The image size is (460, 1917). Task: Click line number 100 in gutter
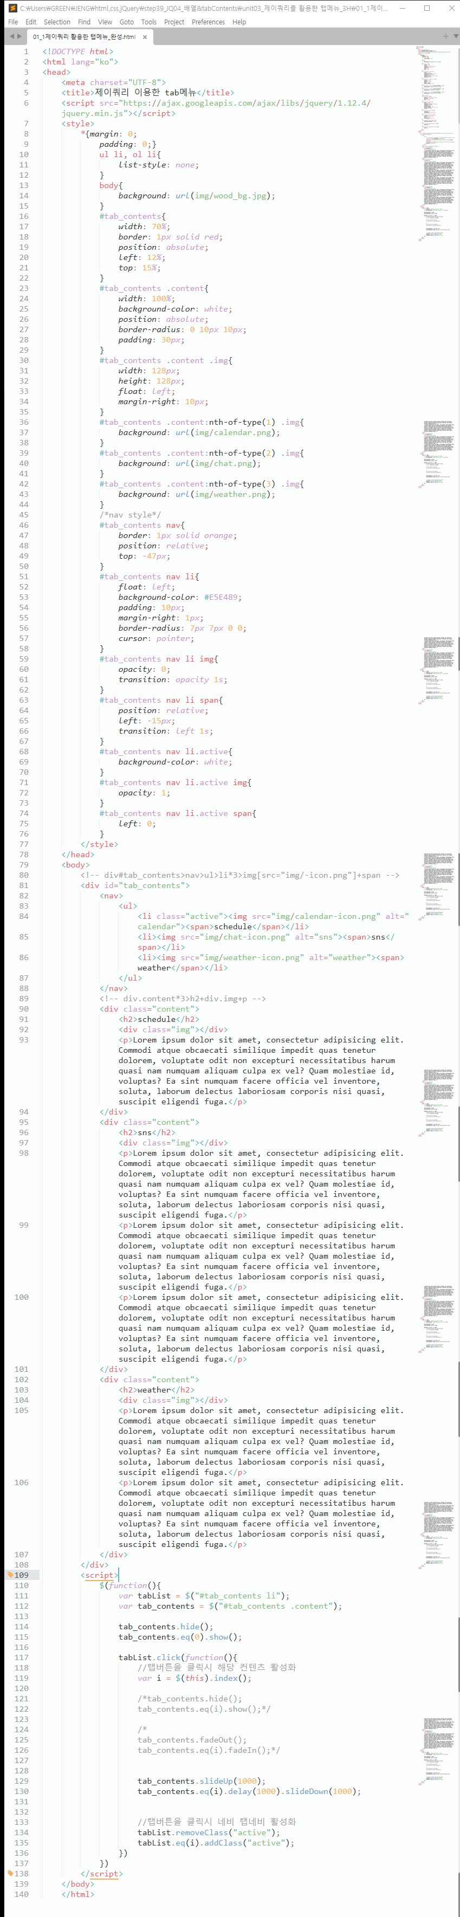22,1297
